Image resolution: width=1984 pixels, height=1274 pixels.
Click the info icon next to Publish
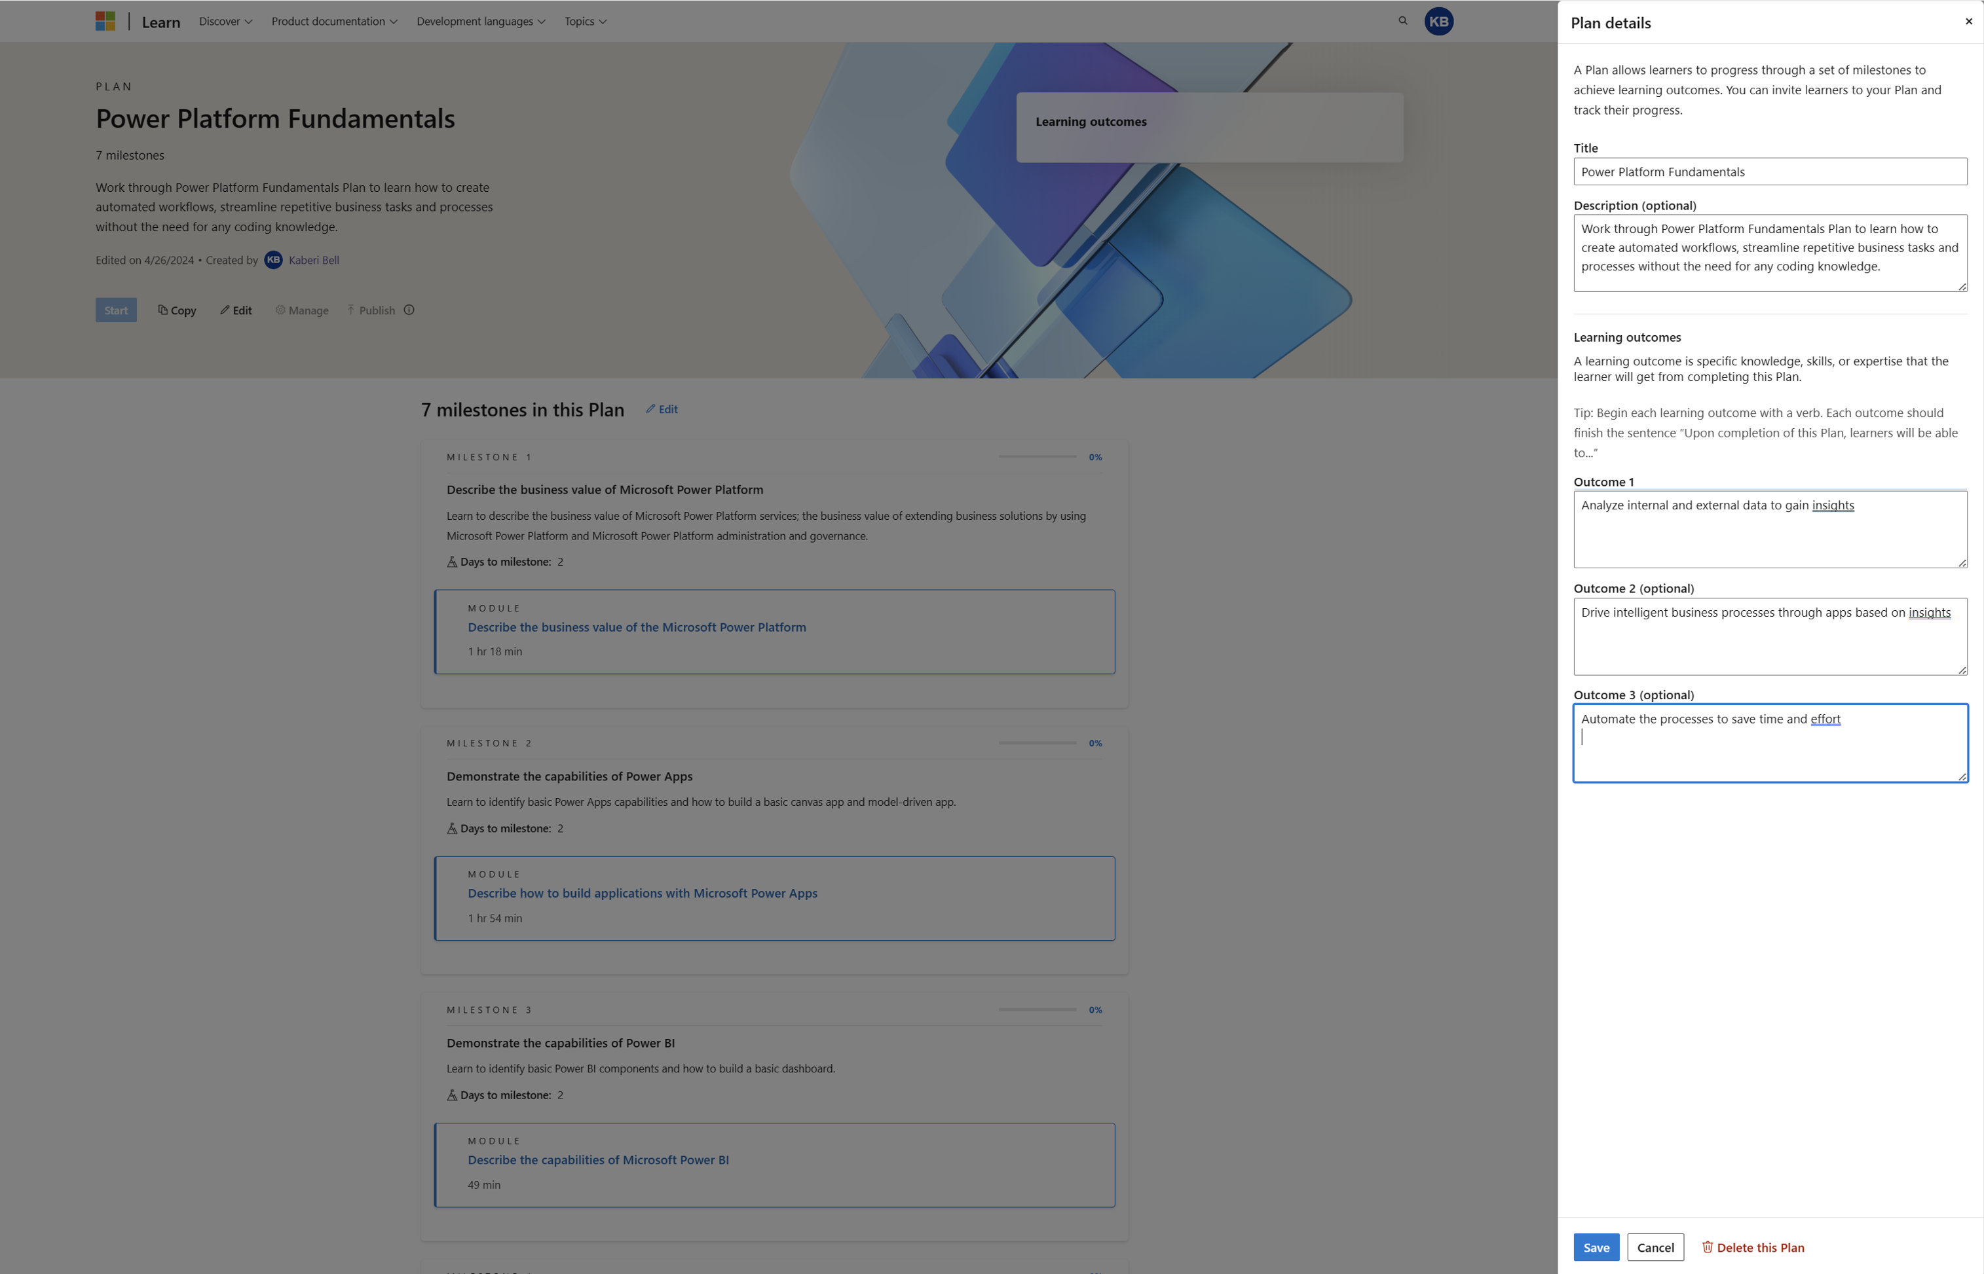point(409,310)
